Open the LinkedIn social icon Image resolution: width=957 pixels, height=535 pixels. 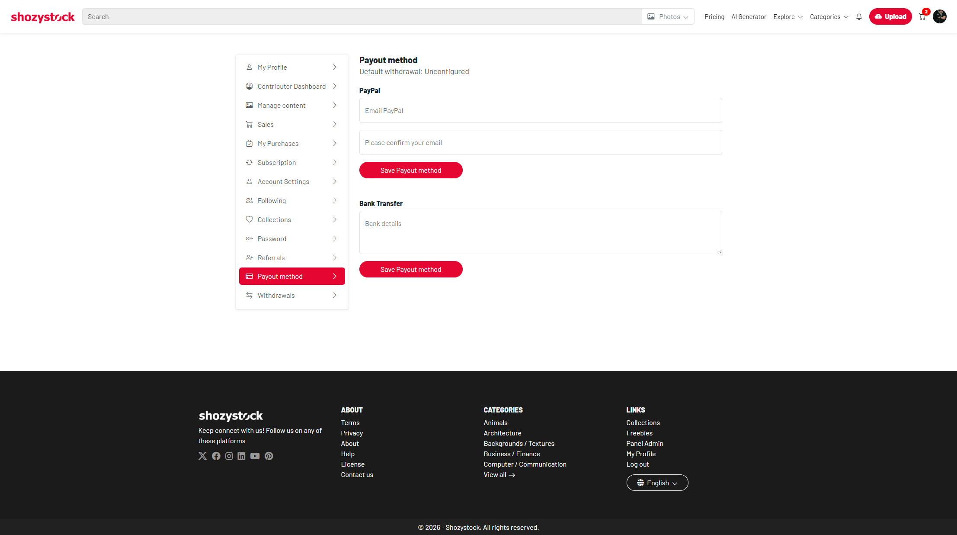point(241,456)
